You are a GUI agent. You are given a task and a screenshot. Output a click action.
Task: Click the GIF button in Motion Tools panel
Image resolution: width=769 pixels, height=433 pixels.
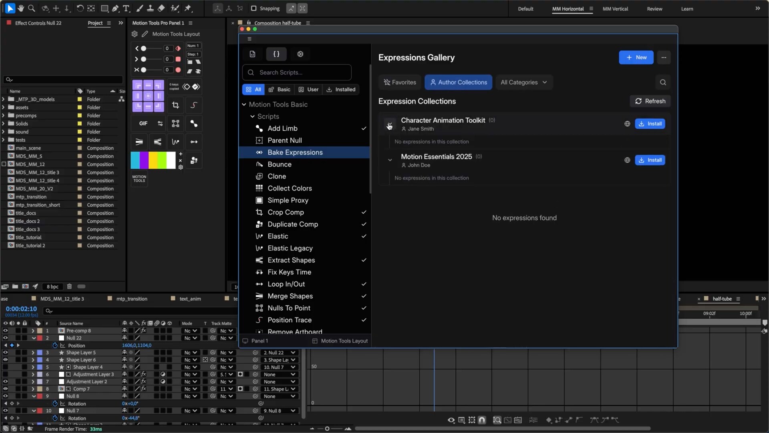[x=143, y=123]
